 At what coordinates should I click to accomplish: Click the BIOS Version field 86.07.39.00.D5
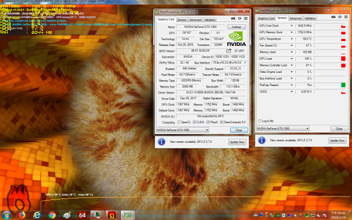[200, 51]
